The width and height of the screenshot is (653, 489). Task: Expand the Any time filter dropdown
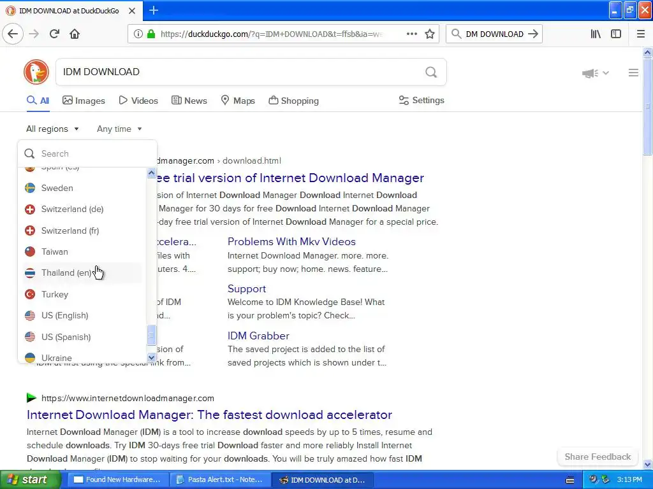[x=119, y=129]
